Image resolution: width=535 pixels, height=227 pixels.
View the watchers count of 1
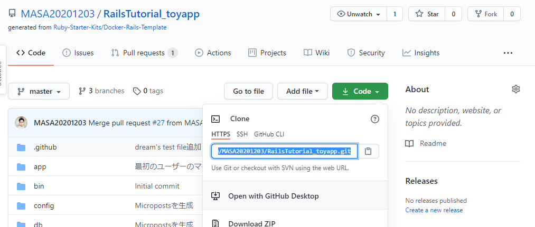[395, 14]
